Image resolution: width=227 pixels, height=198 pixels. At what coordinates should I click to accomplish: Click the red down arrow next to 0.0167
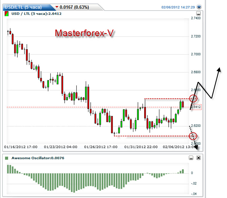[57, 7]
